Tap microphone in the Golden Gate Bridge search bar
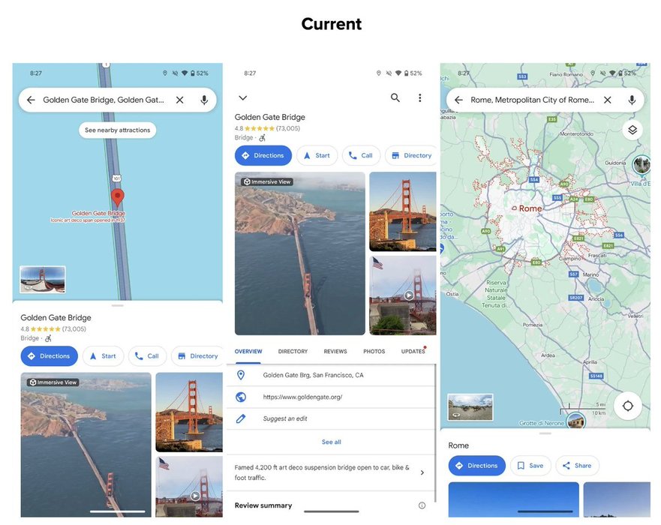Screen dimensions: 661x525 204,100
